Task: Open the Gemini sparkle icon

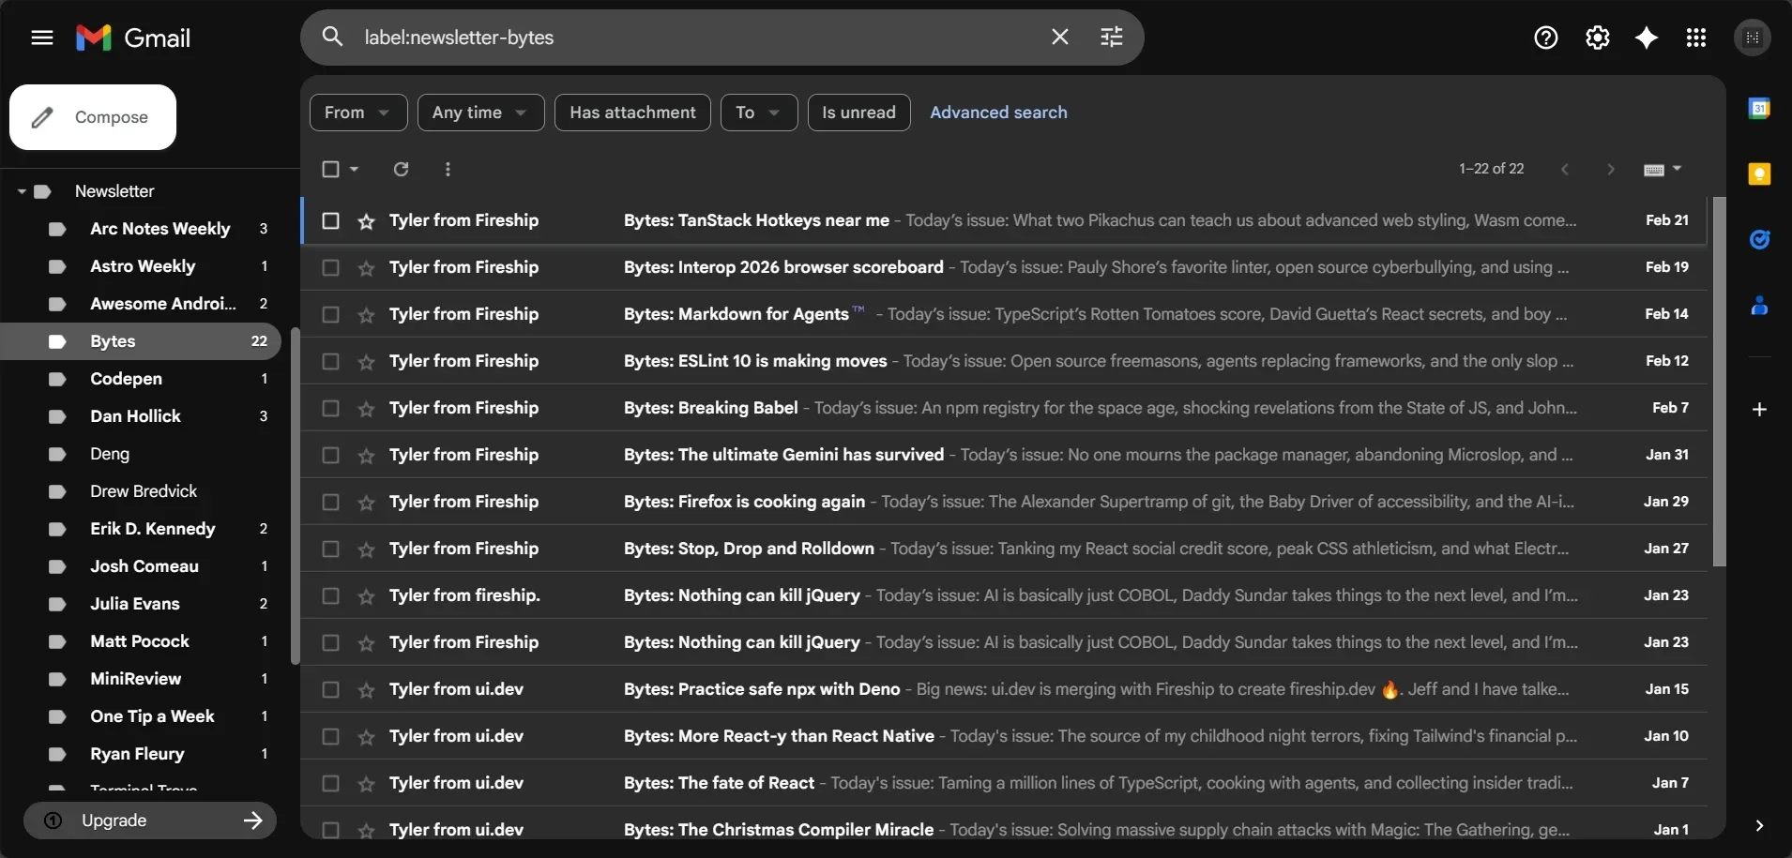Action: pyautogui.click(x=1647, y=38)
